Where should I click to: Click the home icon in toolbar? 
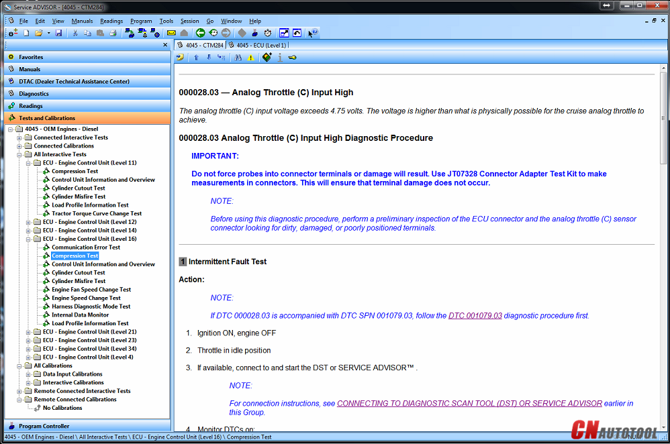pyautogui.click(x=184, y=33)
